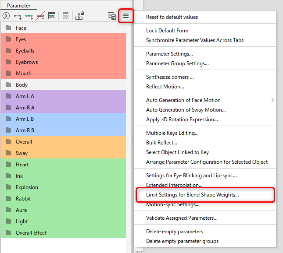Click the clipboard checklist icon
Screen dimensions: 283x253
coord(112,16)
